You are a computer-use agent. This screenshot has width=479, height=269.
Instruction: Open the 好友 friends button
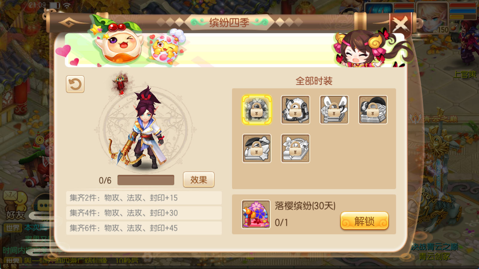[15, 206]
